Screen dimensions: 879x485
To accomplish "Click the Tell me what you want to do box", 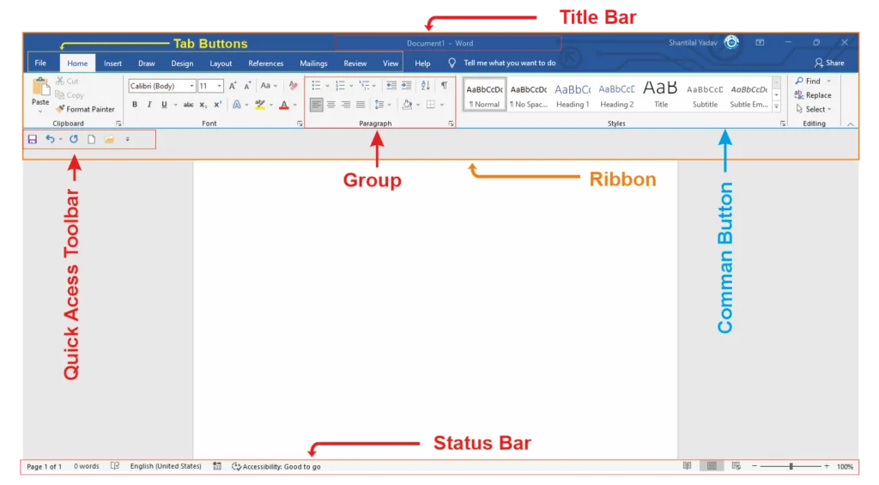I will 509,63.
